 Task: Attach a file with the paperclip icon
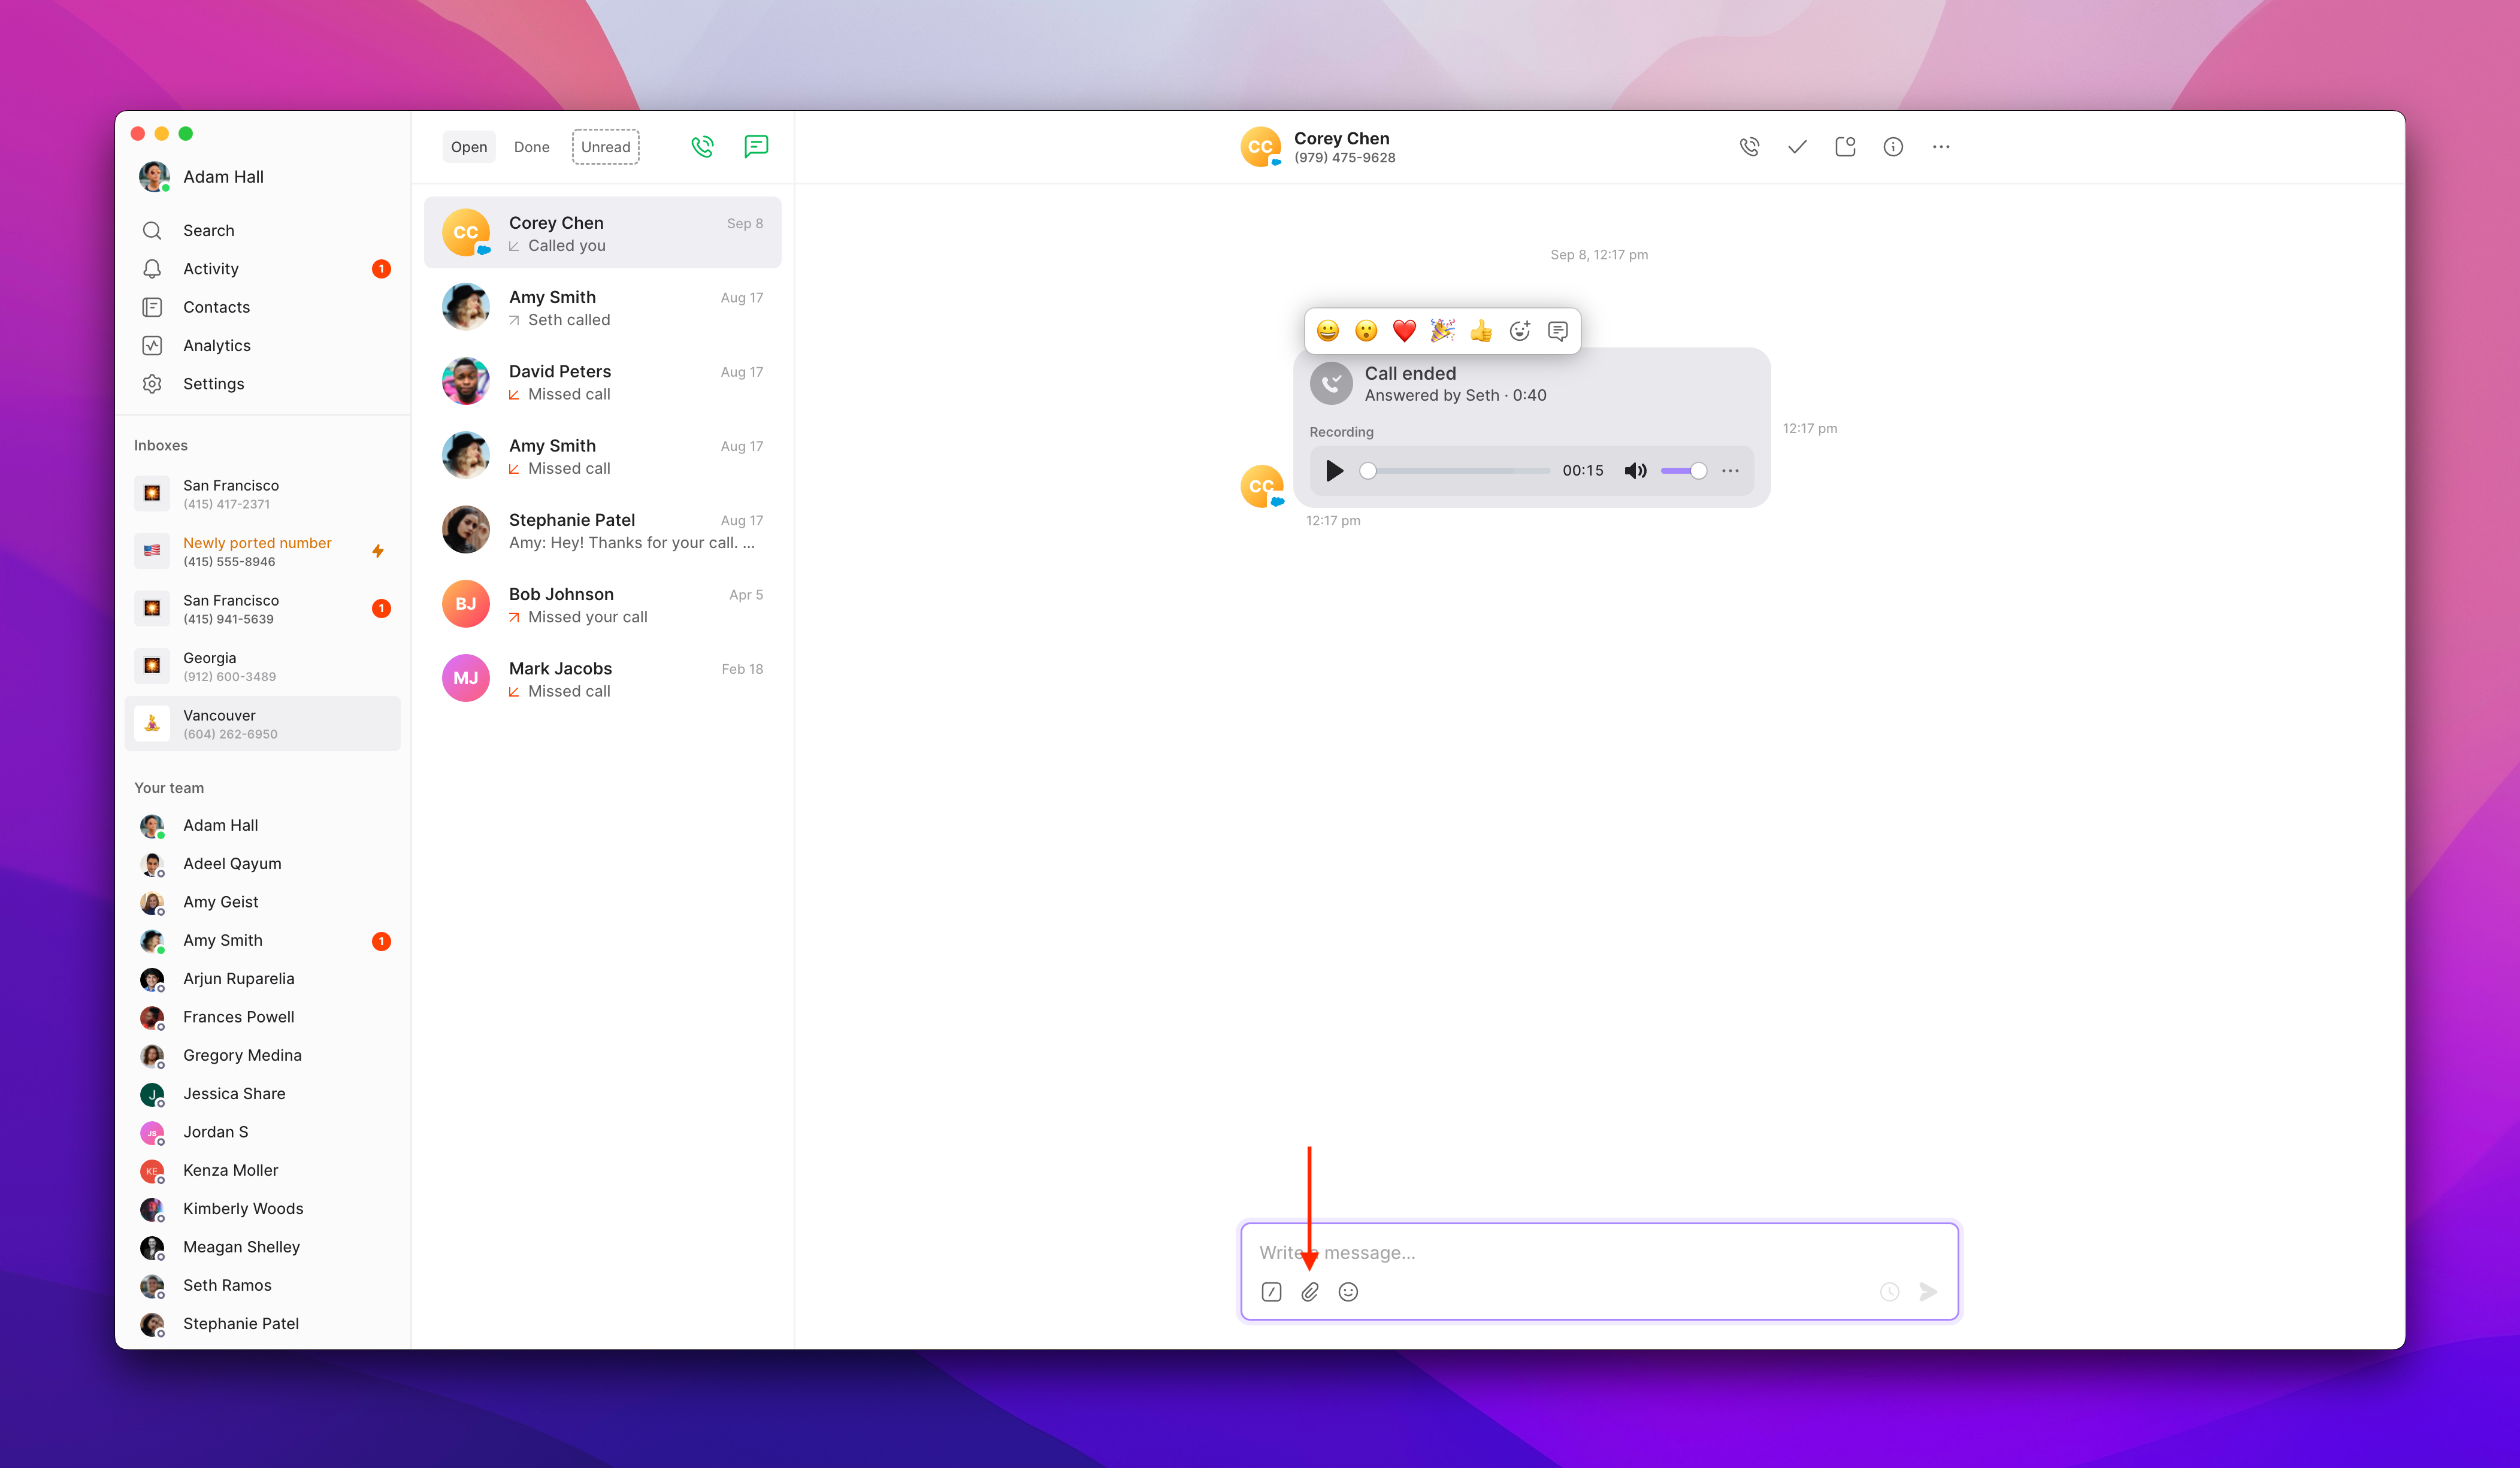point(1310,1292)
